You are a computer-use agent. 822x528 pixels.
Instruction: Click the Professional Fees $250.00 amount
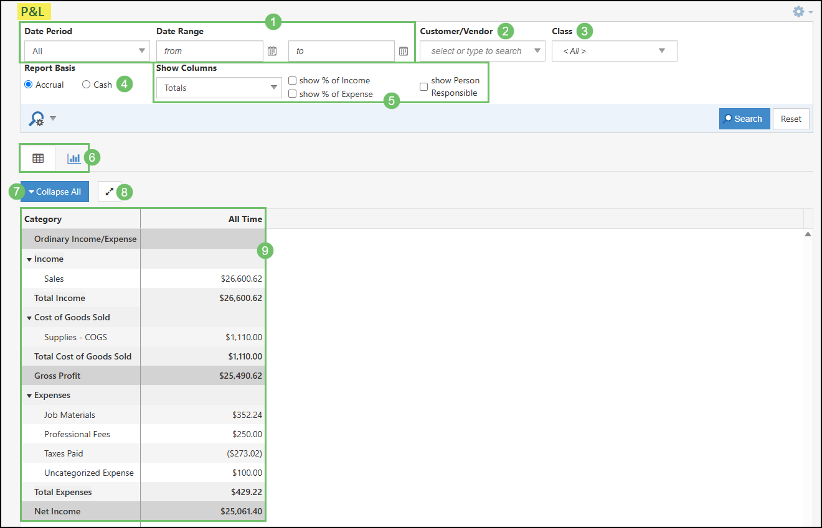247,434
